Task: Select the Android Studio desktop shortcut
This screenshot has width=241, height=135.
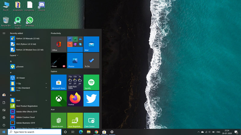Action: 18,23
